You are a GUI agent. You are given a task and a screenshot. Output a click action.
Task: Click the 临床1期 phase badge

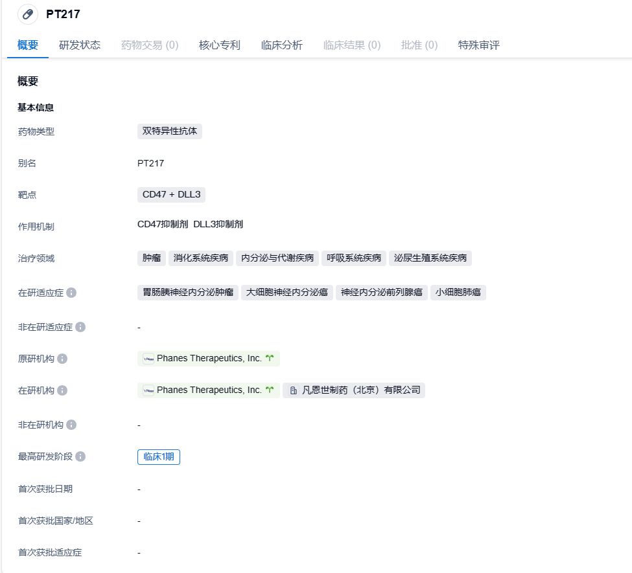(x=159, y=456)
